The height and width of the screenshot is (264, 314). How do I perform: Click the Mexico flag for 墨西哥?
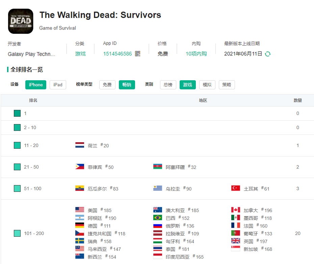[x=236, y=217]
